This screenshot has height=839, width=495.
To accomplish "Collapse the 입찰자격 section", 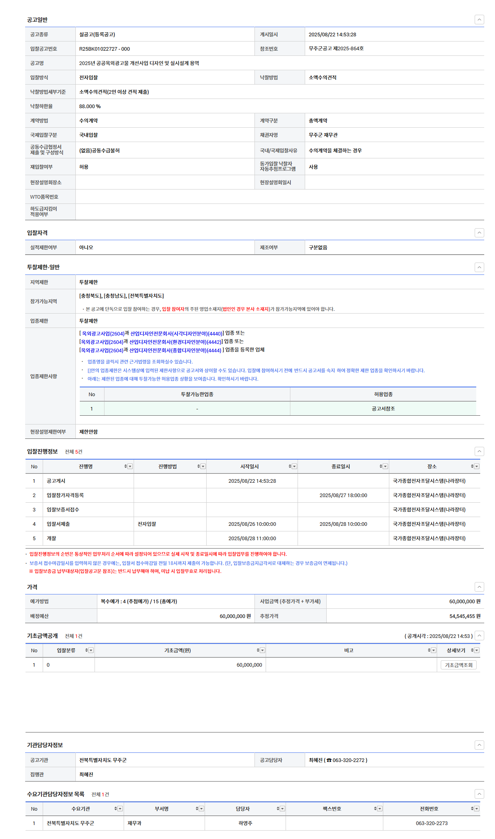I will 479,233.
